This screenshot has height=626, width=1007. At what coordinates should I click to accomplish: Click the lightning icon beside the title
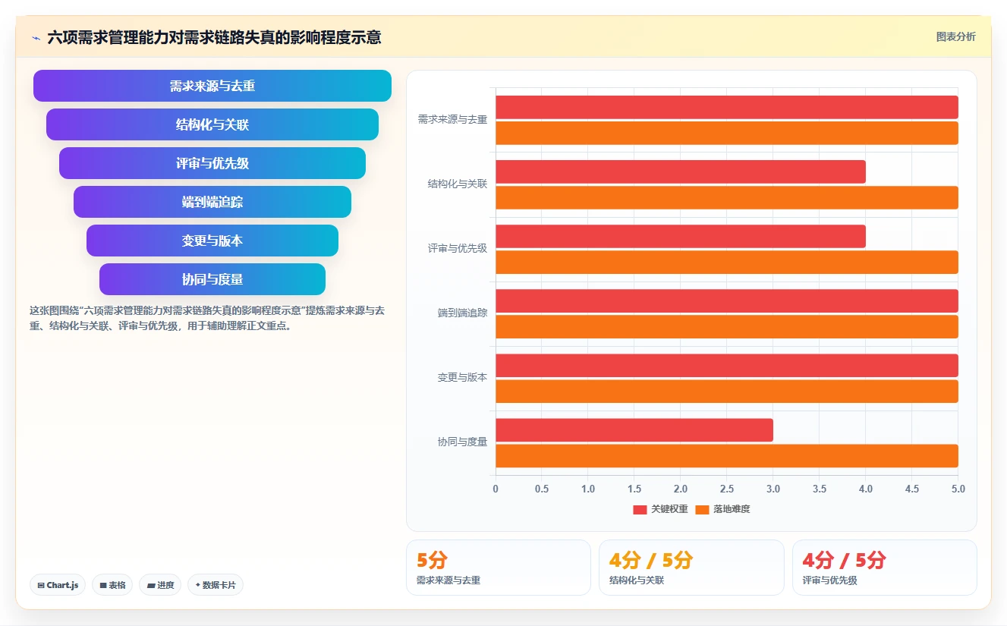point(36,37)
